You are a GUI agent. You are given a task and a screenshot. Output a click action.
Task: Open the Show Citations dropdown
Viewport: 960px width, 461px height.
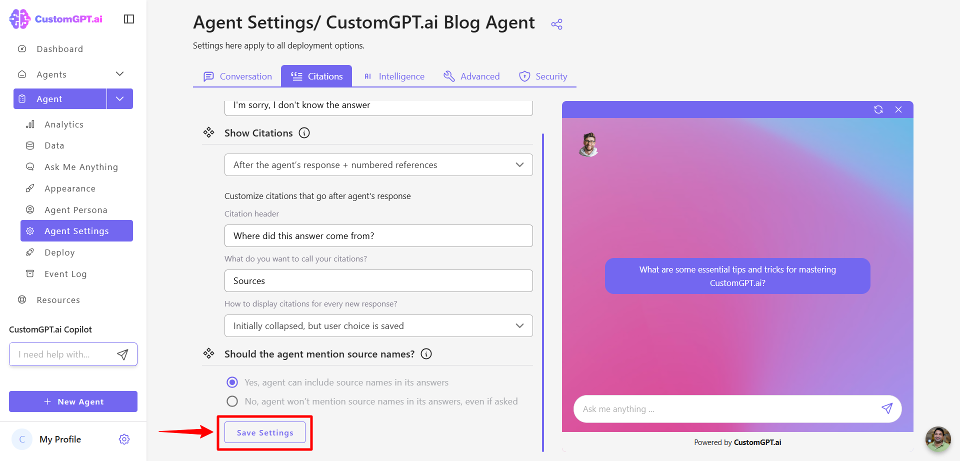pos(378,165)
